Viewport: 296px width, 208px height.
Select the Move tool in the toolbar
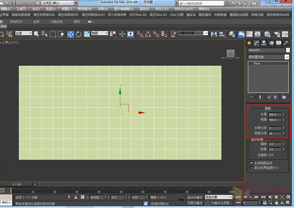[70, 34]
